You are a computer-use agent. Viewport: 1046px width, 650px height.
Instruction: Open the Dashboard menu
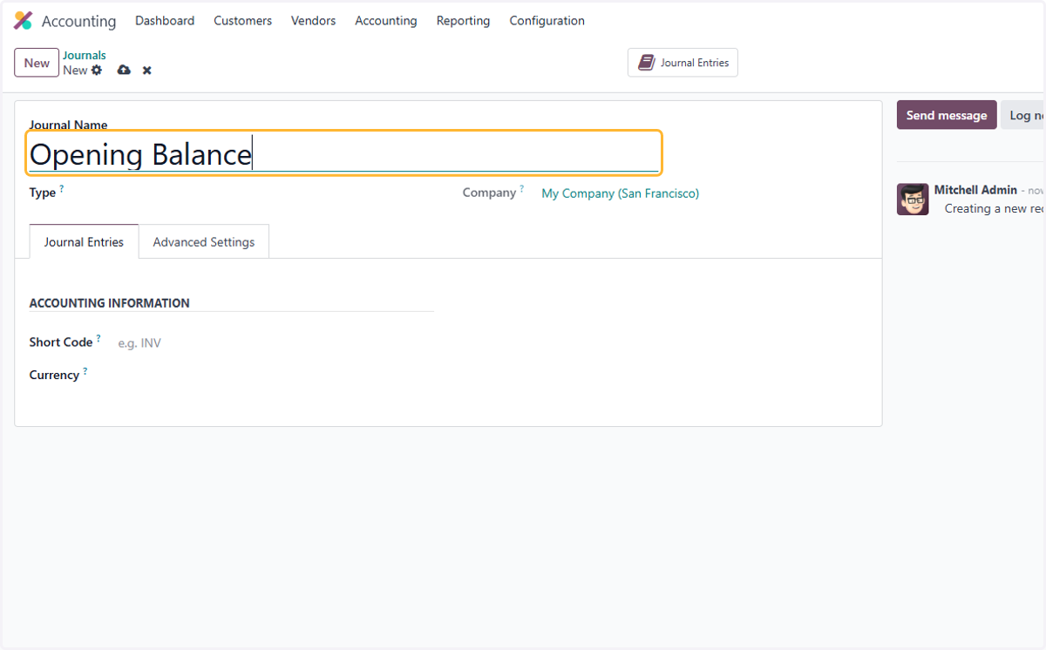(x=165, y=21)
